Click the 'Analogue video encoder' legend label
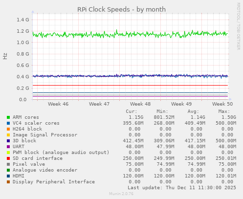The image size is (243, 199). [45, 170]
